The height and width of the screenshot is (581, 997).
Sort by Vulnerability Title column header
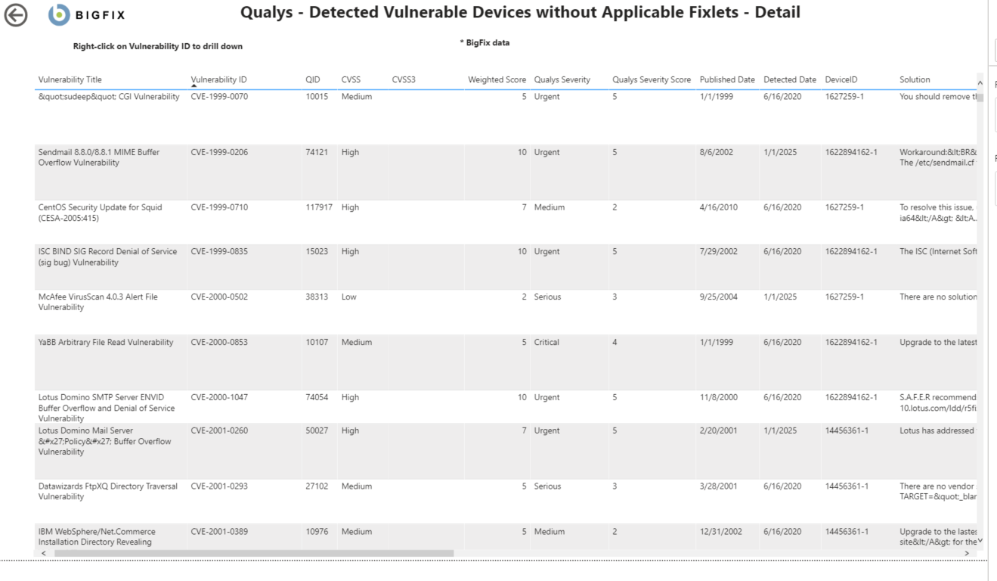point(70,79)
